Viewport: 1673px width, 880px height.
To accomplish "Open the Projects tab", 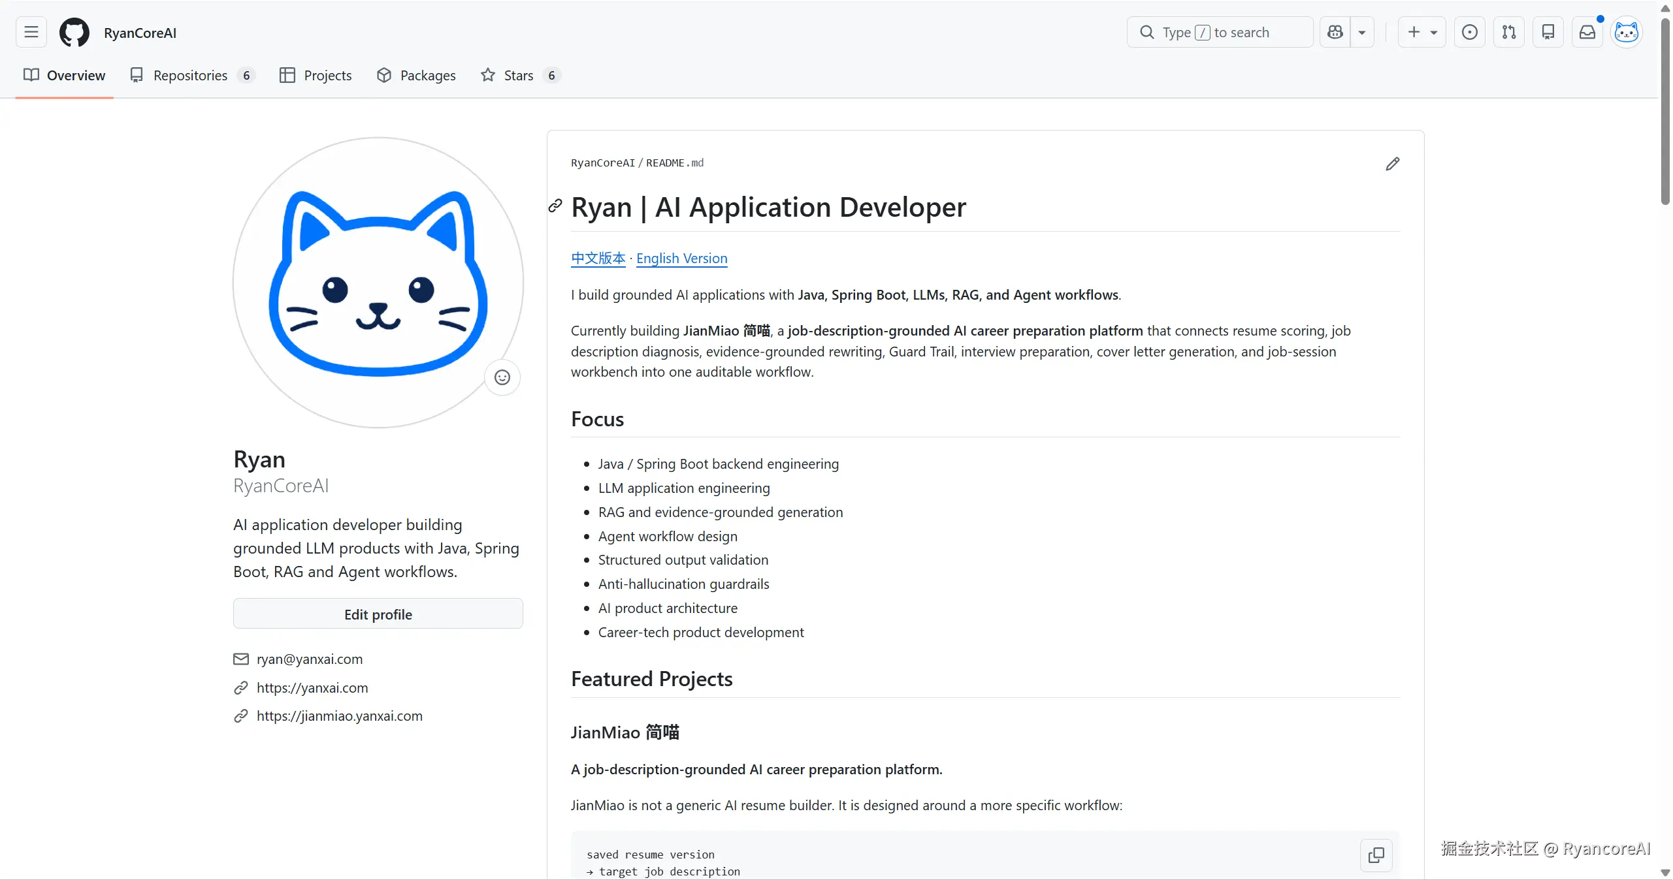I will [x=316, y=75].
